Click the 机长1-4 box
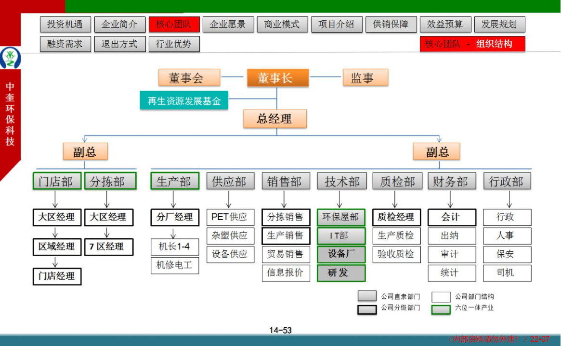This screenshot has height=346, width=561. (x=175, y=247)
